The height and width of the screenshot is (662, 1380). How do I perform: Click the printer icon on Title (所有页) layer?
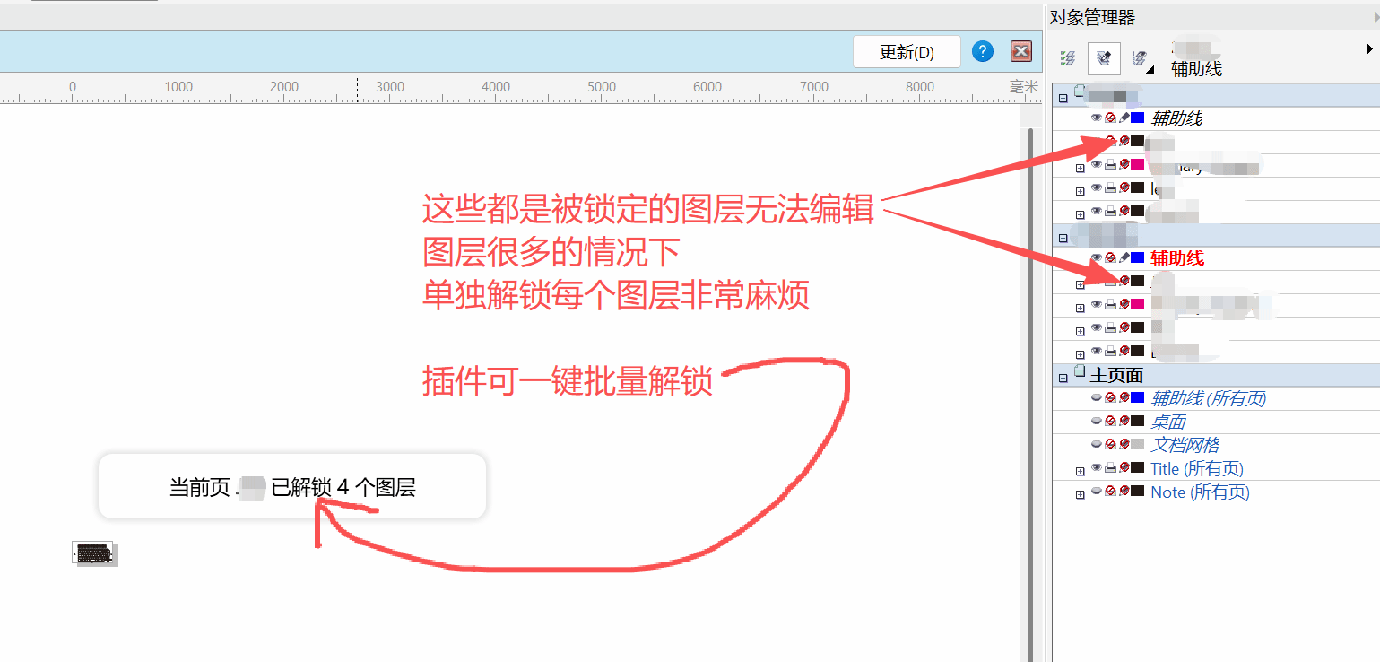[x=1110, y=468]
